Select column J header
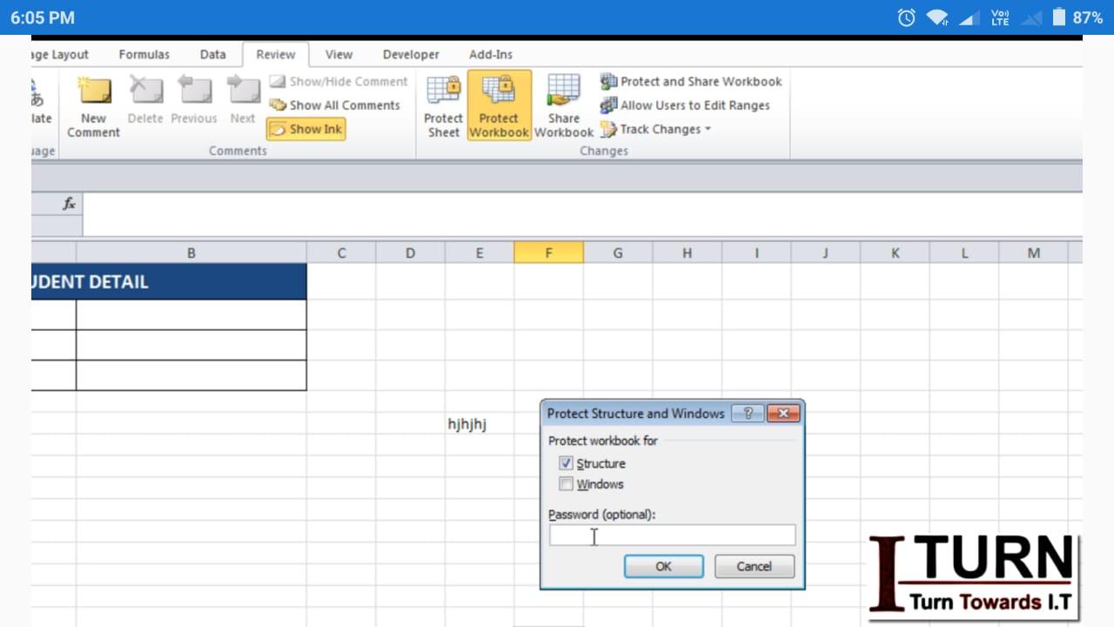Viewport: 1114px width, 627px height. [x=825, y=253]
